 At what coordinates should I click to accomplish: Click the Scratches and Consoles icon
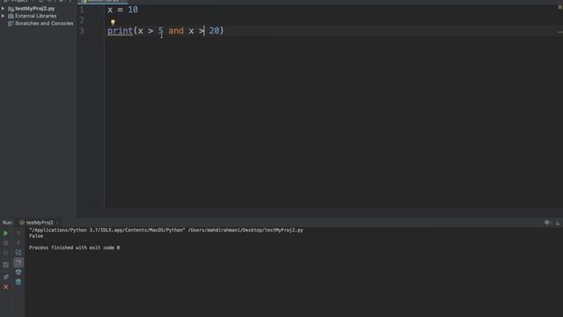click(11, 24)
